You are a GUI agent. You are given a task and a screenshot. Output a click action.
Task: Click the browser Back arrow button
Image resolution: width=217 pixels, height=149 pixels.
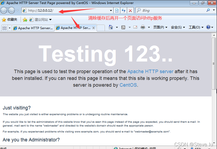pos(4,10)
